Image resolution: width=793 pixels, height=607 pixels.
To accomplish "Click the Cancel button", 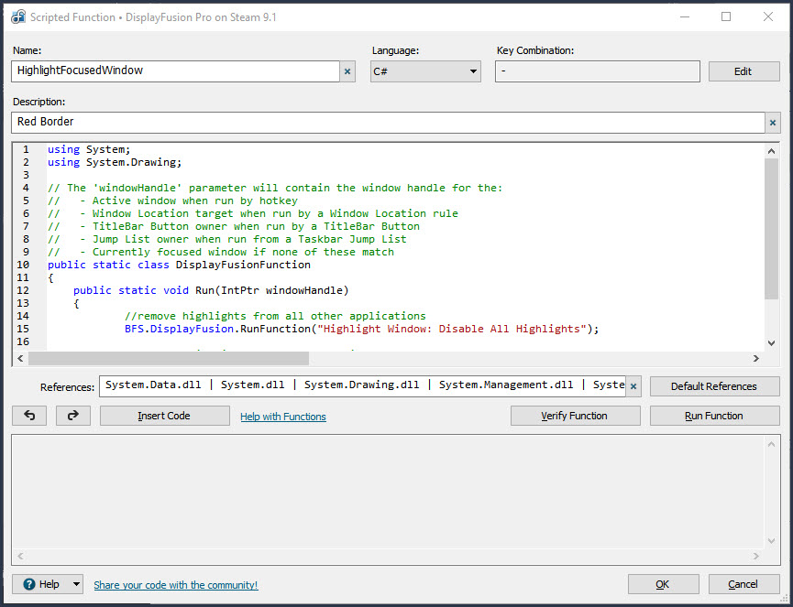I will pyautogui.click(x=743, y=584).
